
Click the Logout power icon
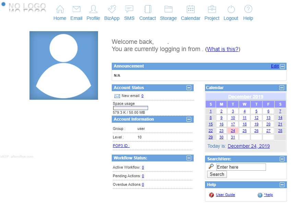coord(231,9)
